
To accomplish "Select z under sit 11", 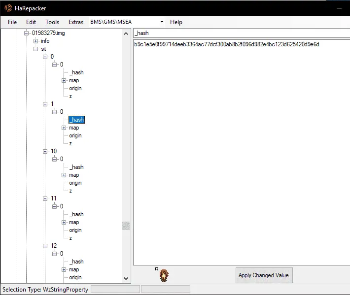I will point(70,238).
